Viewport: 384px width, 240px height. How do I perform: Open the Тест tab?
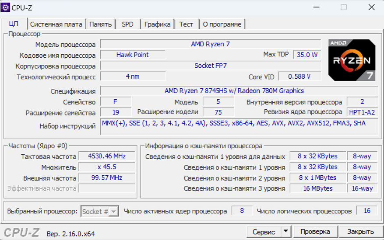(x=186, y=24)
